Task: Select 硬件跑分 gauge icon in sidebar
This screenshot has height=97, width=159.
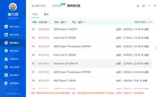Action: tap(6, 43)
